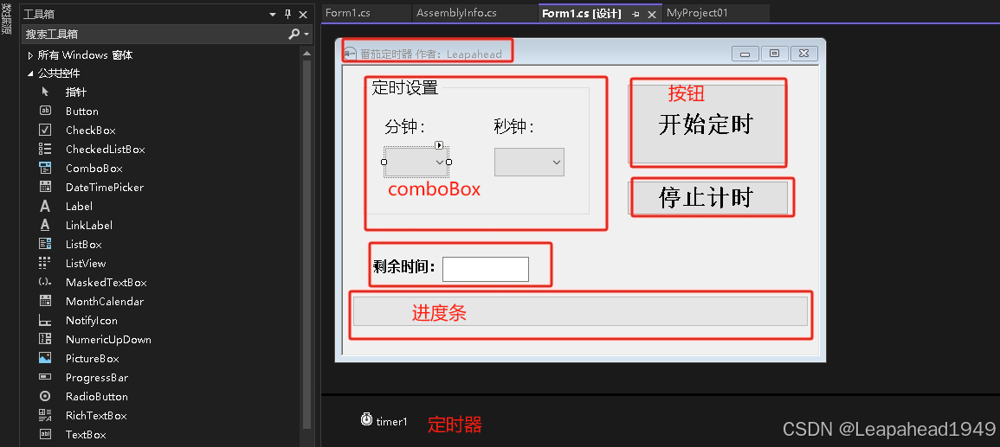Click the form title 番茄定时器 作者: Leapahead
Screen dimensions: 1000x447
coord(431,54)
